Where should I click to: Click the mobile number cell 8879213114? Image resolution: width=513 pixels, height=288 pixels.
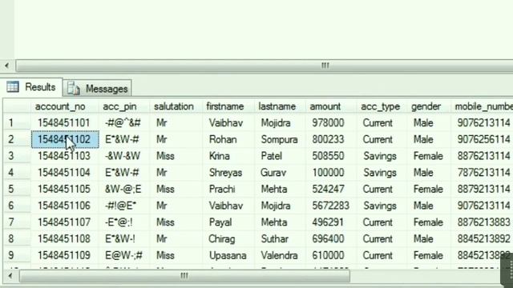coord(483,189)
